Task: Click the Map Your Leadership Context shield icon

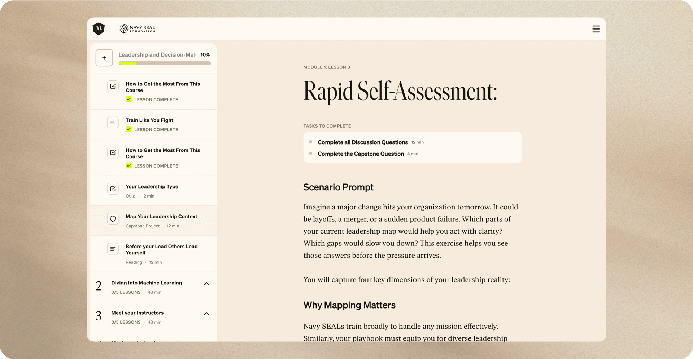Action: coord(113,218)
